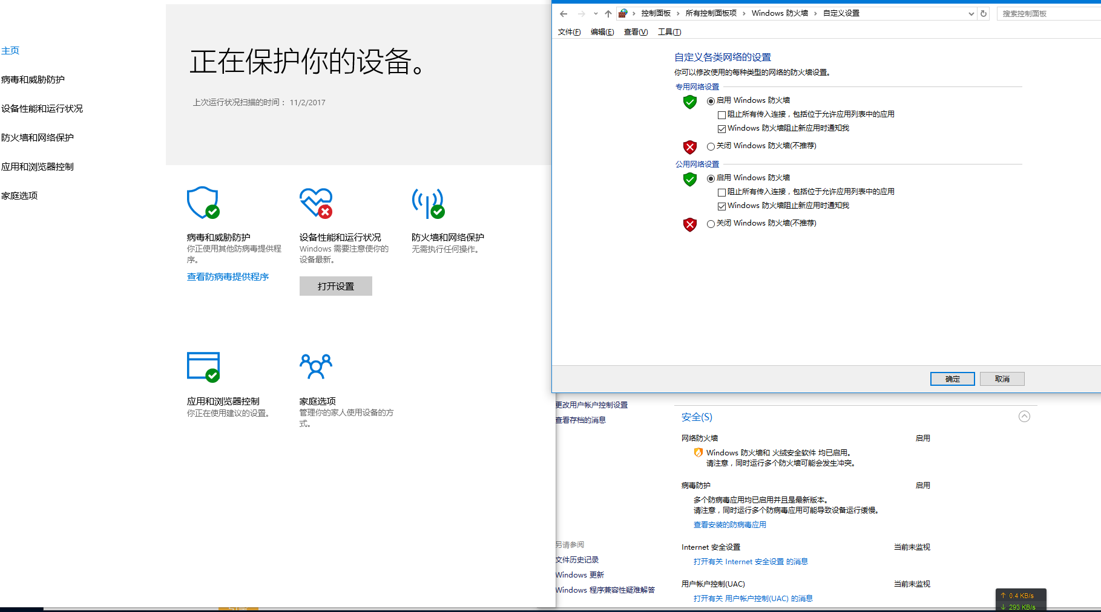1101x612 pixels.
Task: Open address bar history dropdown
Action: click(x=971, y=14)
